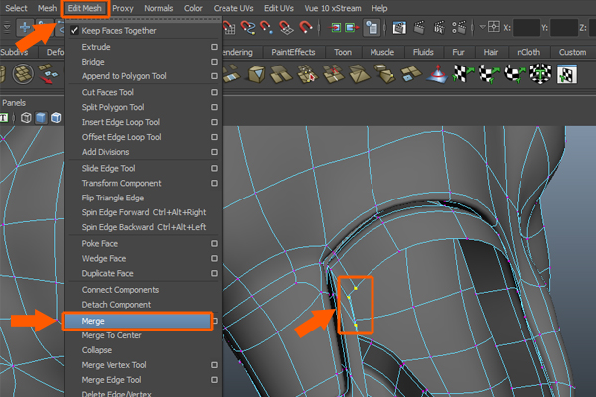Open the Mesh menu

pos(47,8)
